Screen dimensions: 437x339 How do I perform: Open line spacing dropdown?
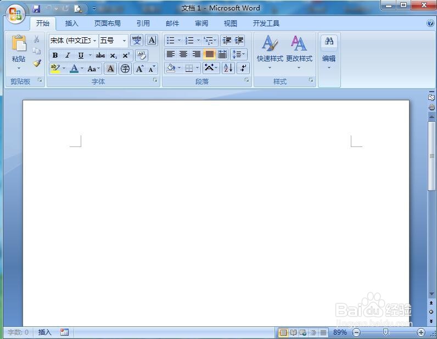pos(238,54)
